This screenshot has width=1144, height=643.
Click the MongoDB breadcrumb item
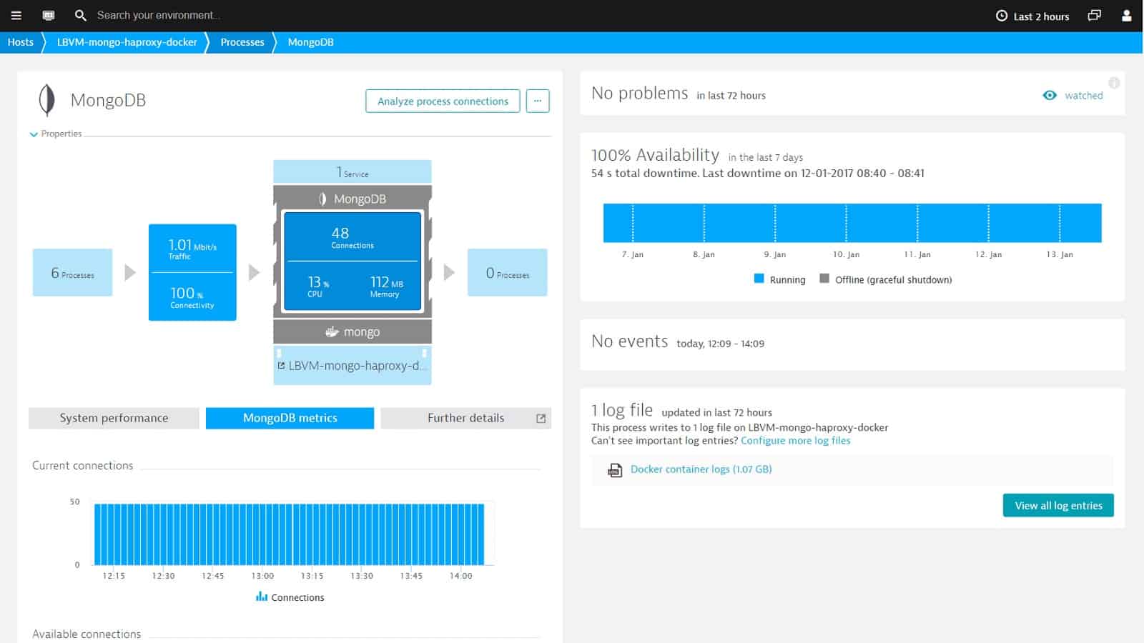[x=310, y=42]
